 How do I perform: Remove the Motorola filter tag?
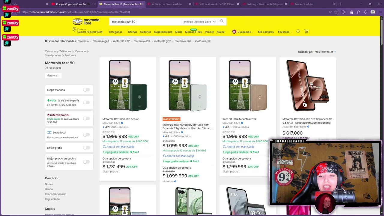59,76
